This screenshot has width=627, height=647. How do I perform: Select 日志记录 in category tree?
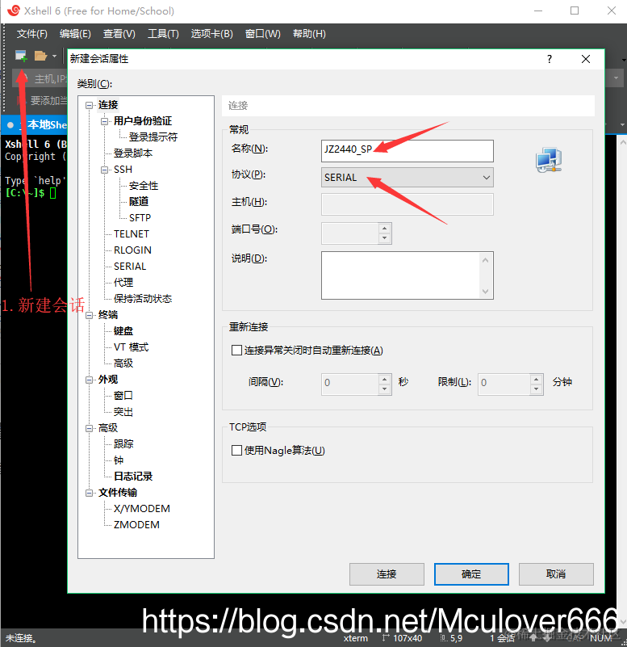click(133, 477)
